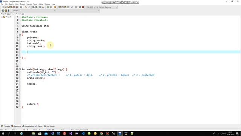Click on the 'class Araba' code line
This screenshot has height=136, width=241.
pyautogui.click(x=29, y=32)
